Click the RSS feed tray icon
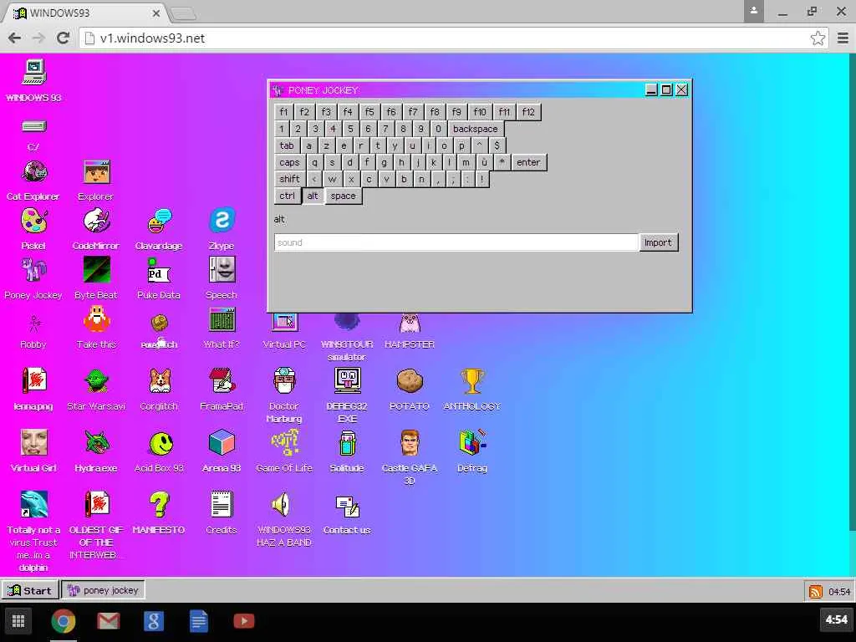This screenshot has height=642, width=856. point(816,591)
